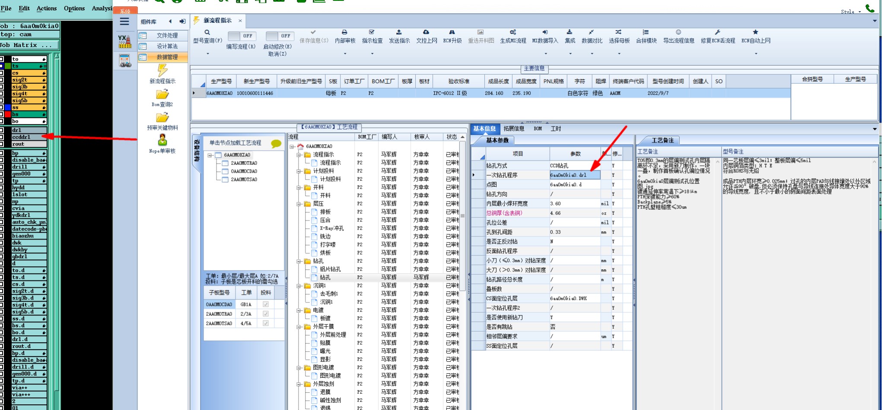
Task: Click ECN自动上网 star icon
Action: pyautogui.click(x=755, y=32)
